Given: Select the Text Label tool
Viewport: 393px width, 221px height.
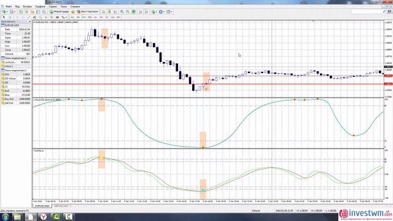Looking at the screenshot, I should [x=52, y=17].
